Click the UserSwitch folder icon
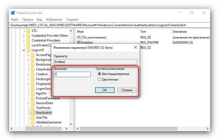219x140 pixels. pyautogui.click(x=32, y=112)
